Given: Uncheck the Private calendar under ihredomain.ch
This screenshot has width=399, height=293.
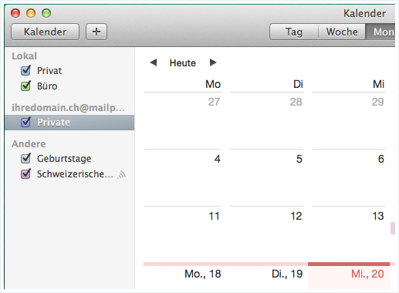Looking at the screenshot, I should click(x=25, y=122).
